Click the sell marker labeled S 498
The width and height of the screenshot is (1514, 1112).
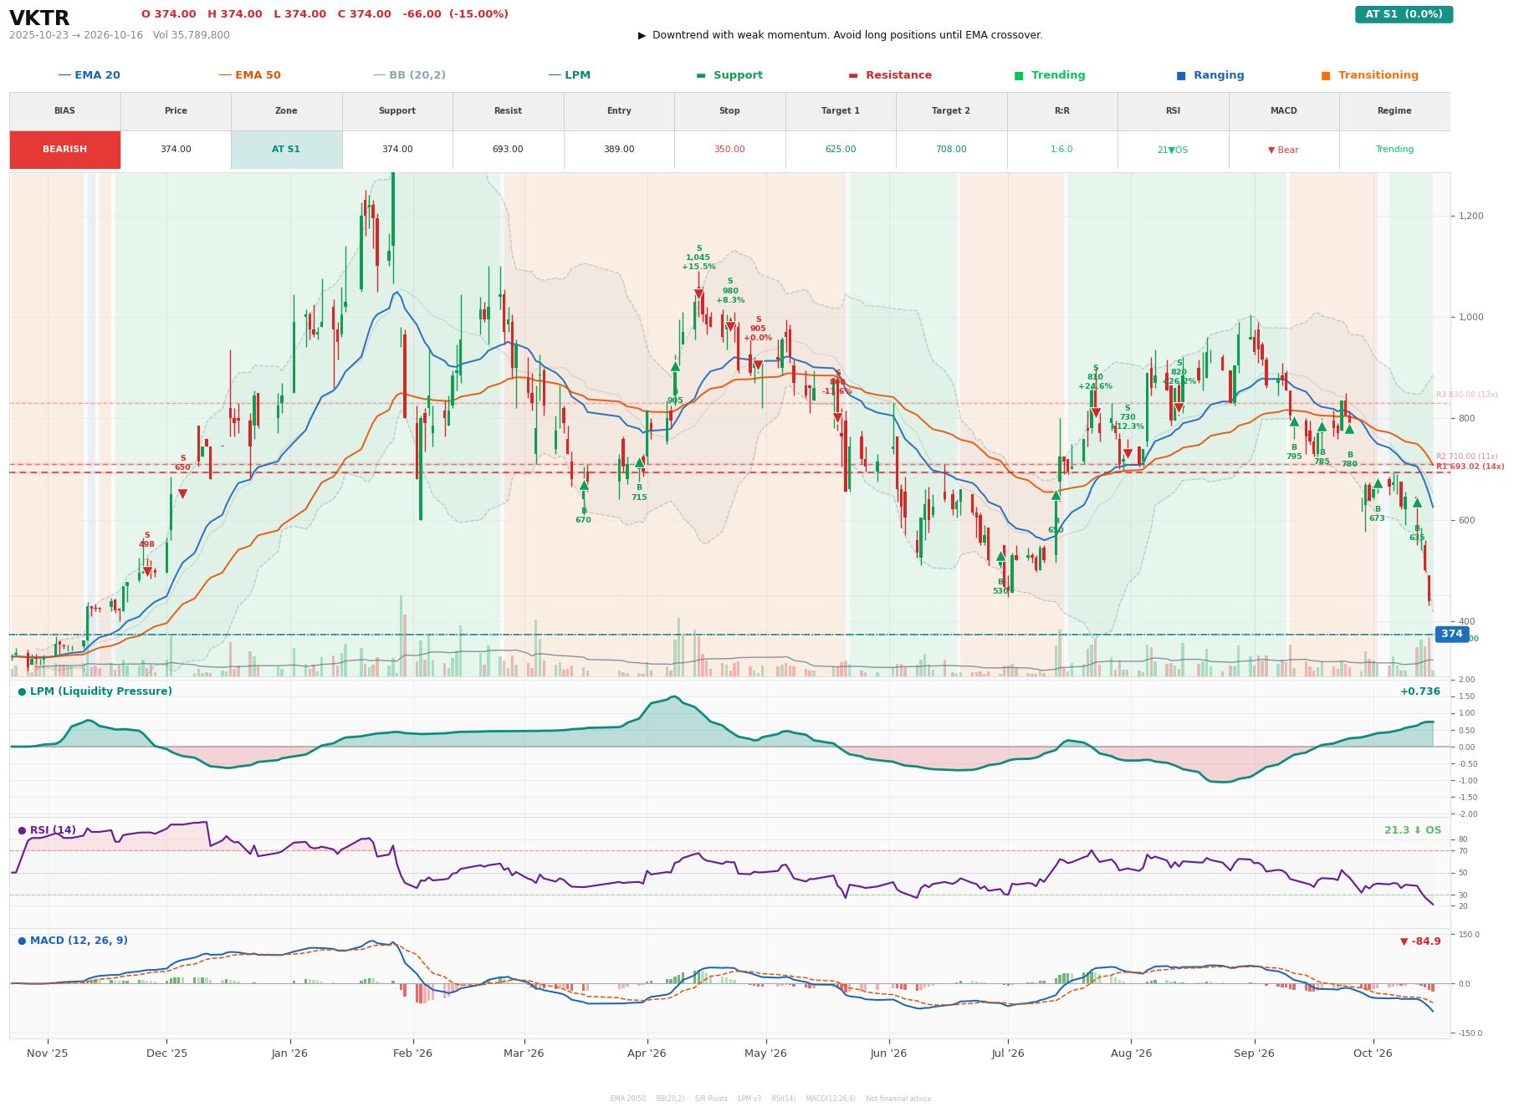(x=147, y=572)
